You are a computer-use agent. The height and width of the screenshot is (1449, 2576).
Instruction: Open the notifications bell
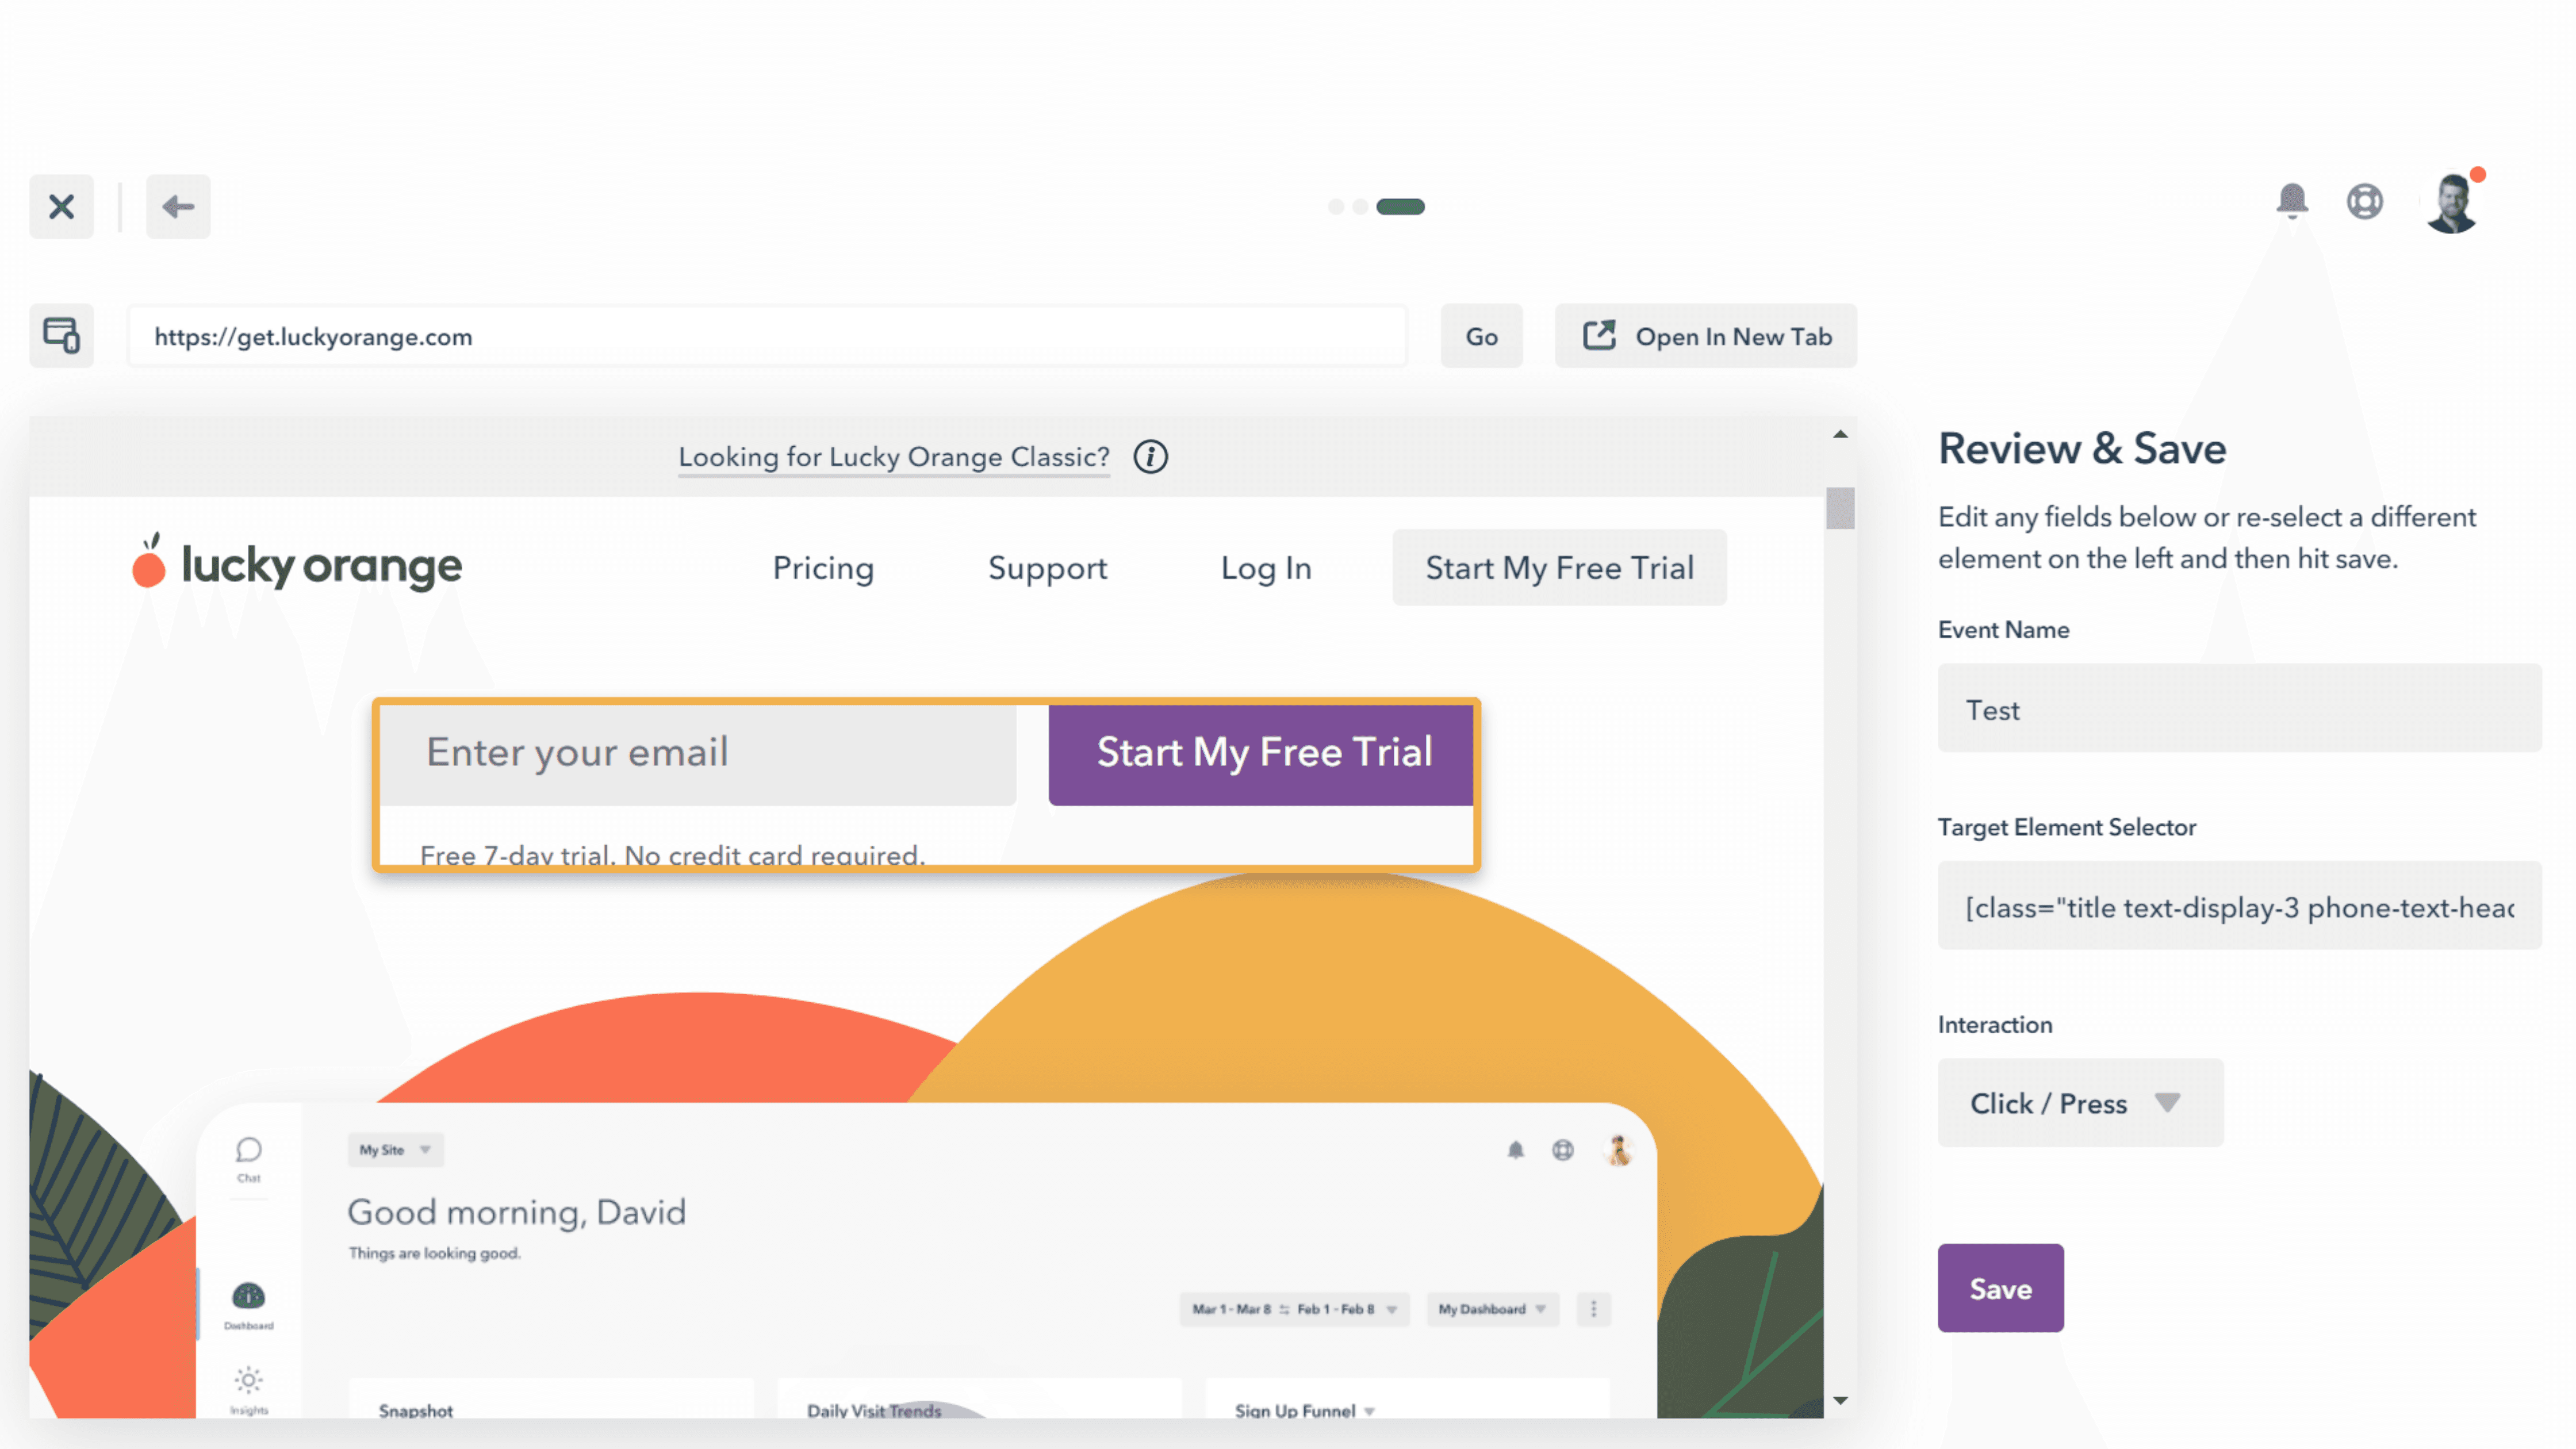(x=2292, y=201)
